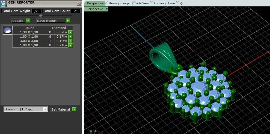
Task: Click the Total Gem Count label
Action: [x=56, y=11]
